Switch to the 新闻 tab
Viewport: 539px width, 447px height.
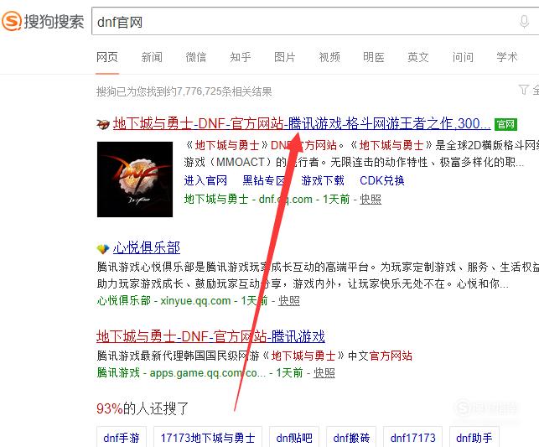click(152, 57)
